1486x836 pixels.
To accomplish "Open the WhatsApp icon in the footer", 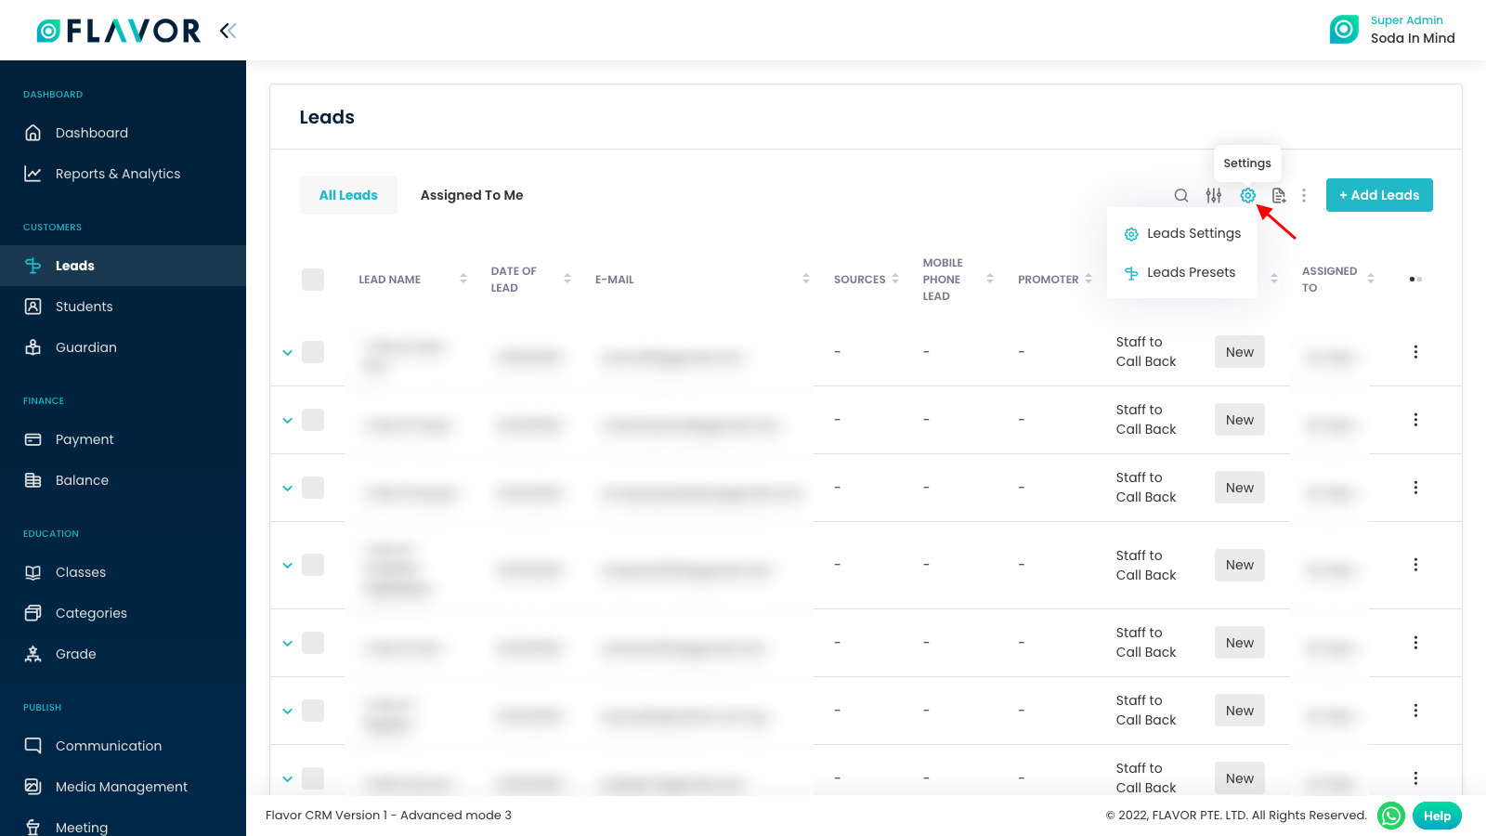I will coord(1390,816).
